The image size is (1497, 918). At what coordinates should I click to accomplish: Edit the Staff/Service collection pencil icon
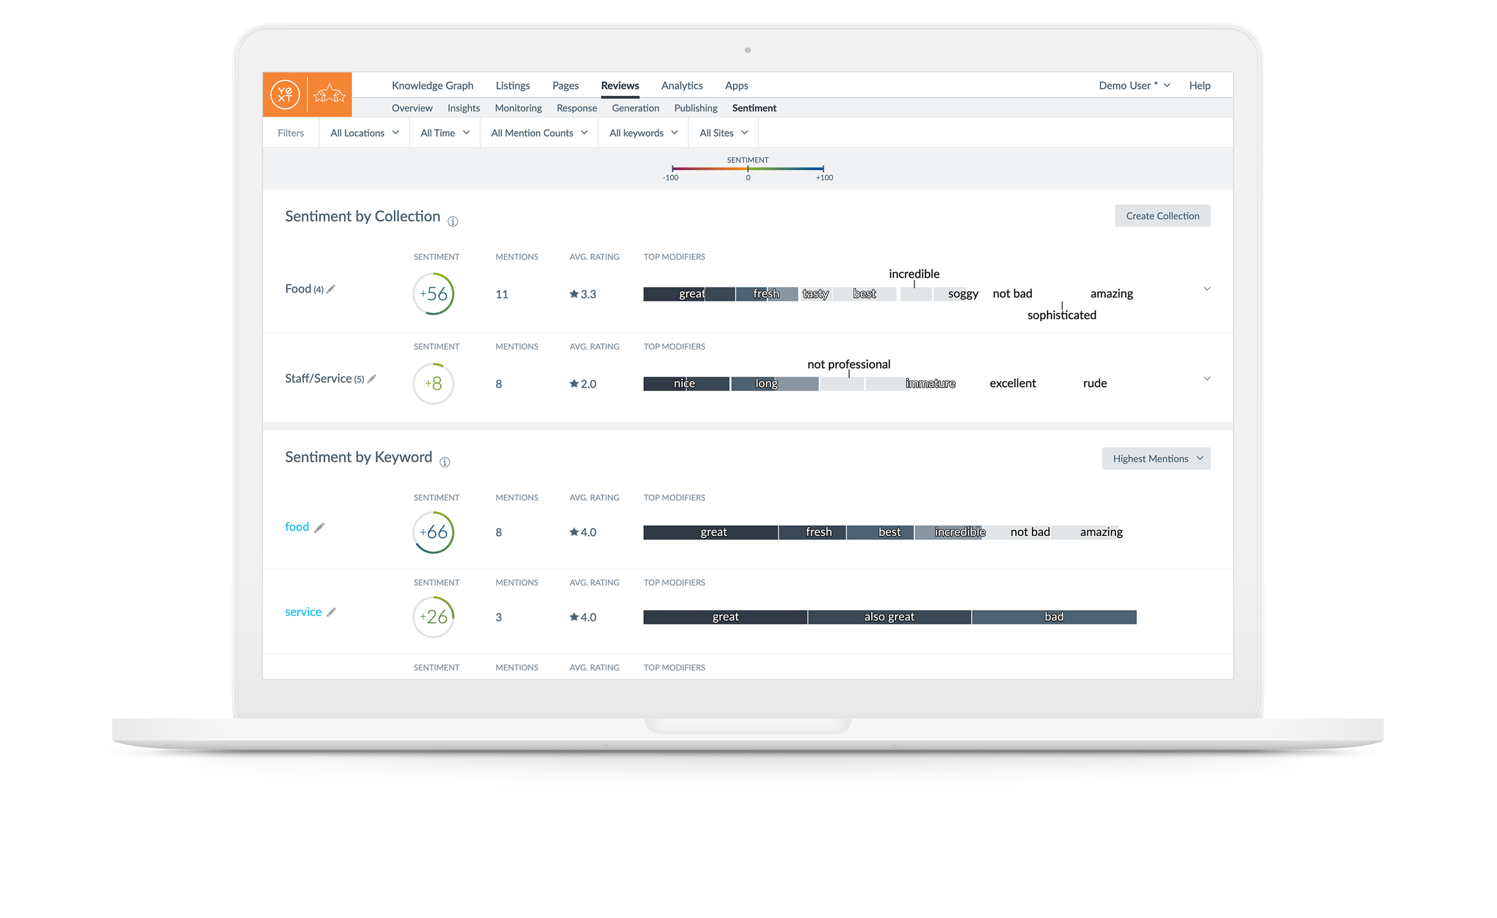click(x=372, y=379)
